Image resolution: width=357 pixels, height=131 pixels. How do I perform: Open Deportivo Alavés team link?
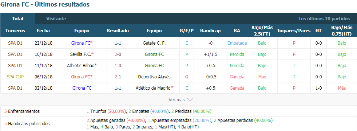click(154, 77)
